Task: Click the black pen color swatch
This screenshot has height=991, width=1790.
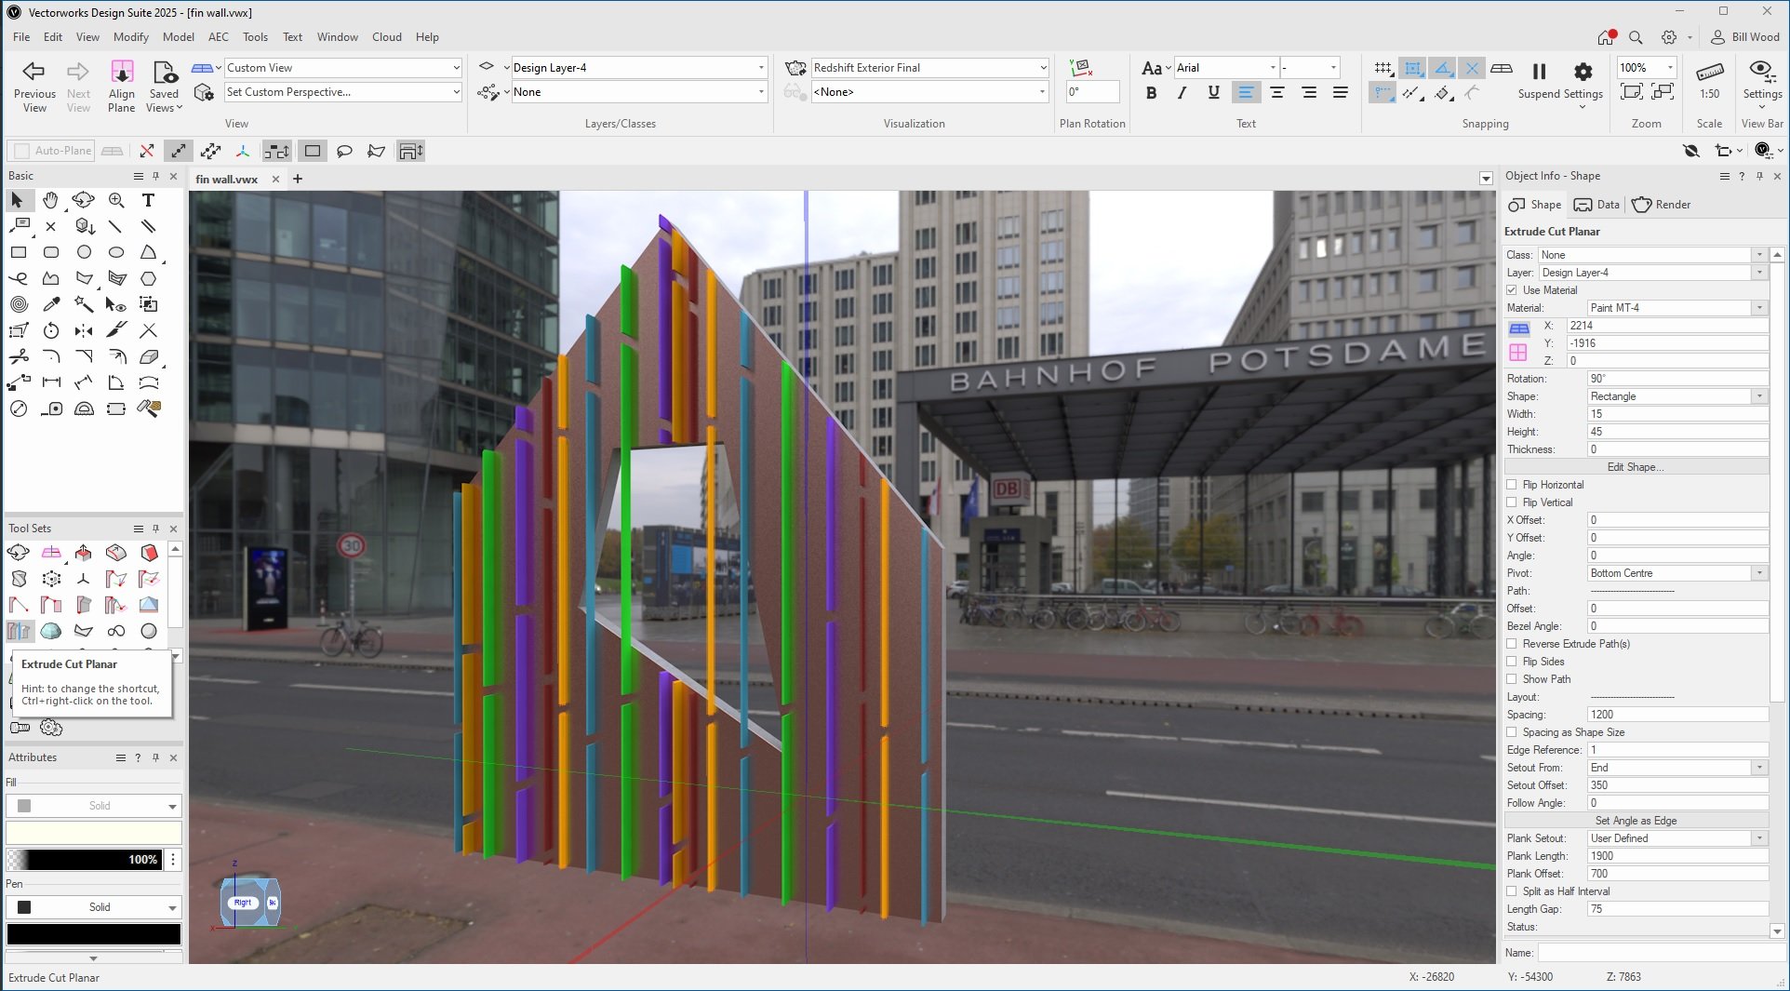Action: pos(94,933)
